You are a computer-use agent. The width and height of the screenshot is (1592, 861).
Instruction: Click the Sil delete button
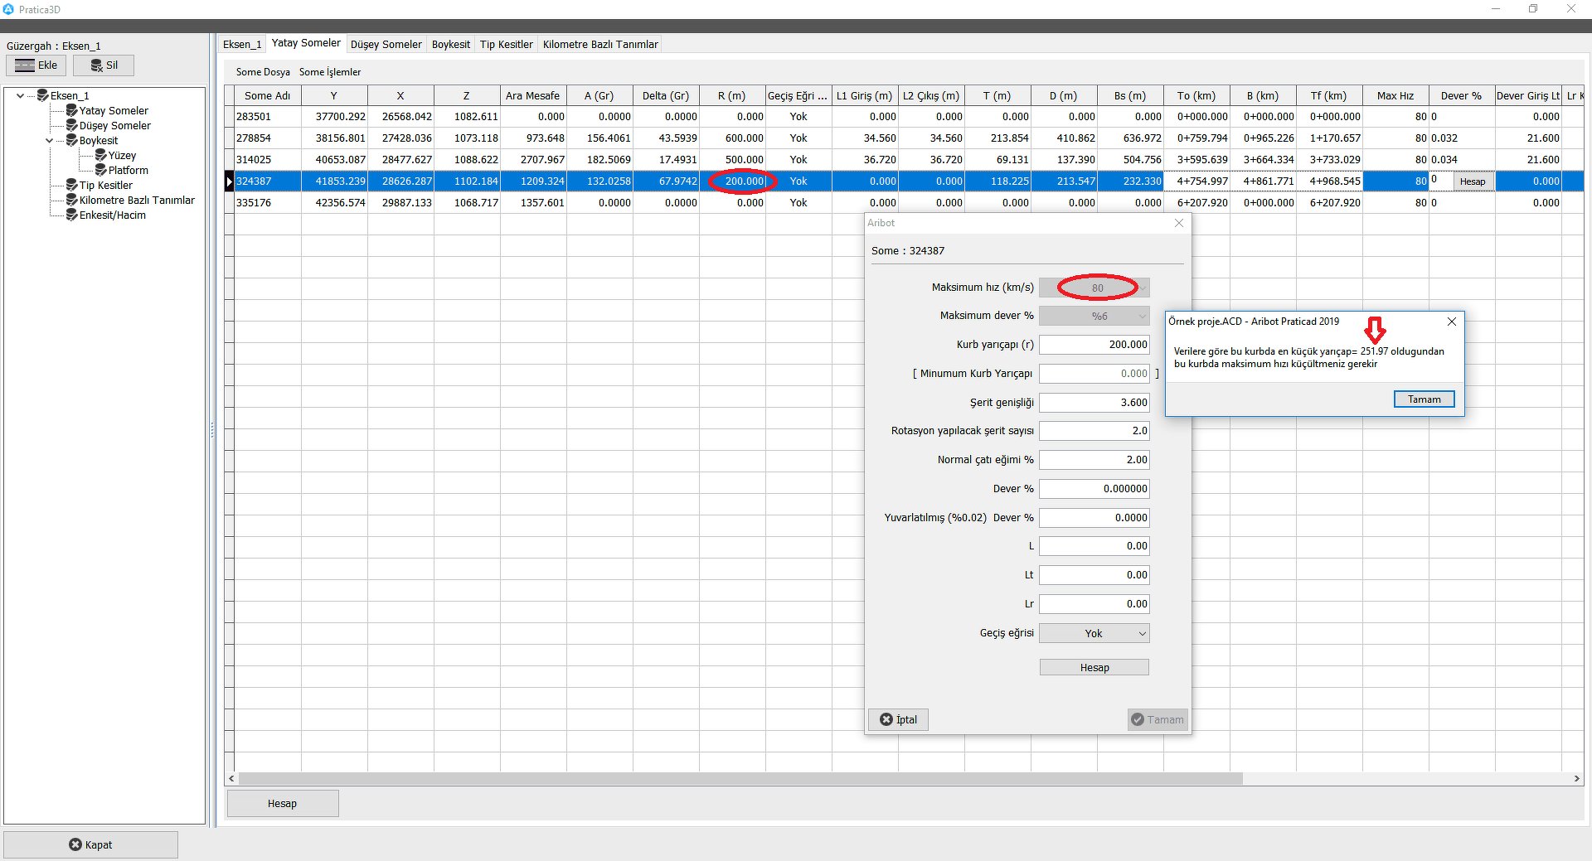tap(104, 65)
